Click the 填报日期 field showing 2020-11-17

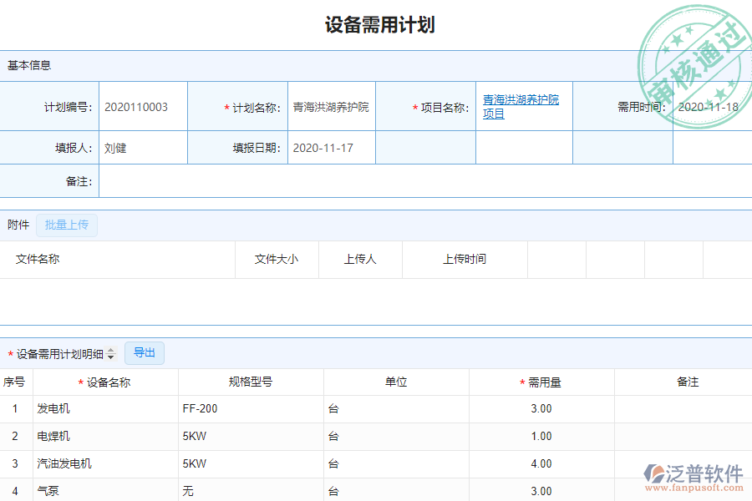tap(323, 148)
